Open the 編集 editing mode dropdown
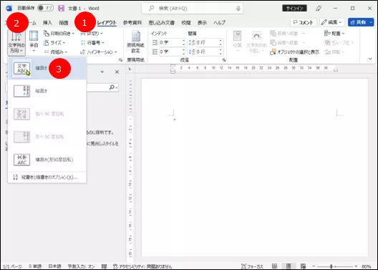The height and width of the screenshot is (270, 378). point(332,22)
